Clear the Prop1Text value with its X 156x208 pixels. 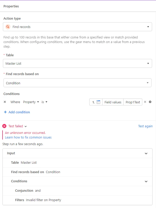pyautogui.click(x=145, y=102)
